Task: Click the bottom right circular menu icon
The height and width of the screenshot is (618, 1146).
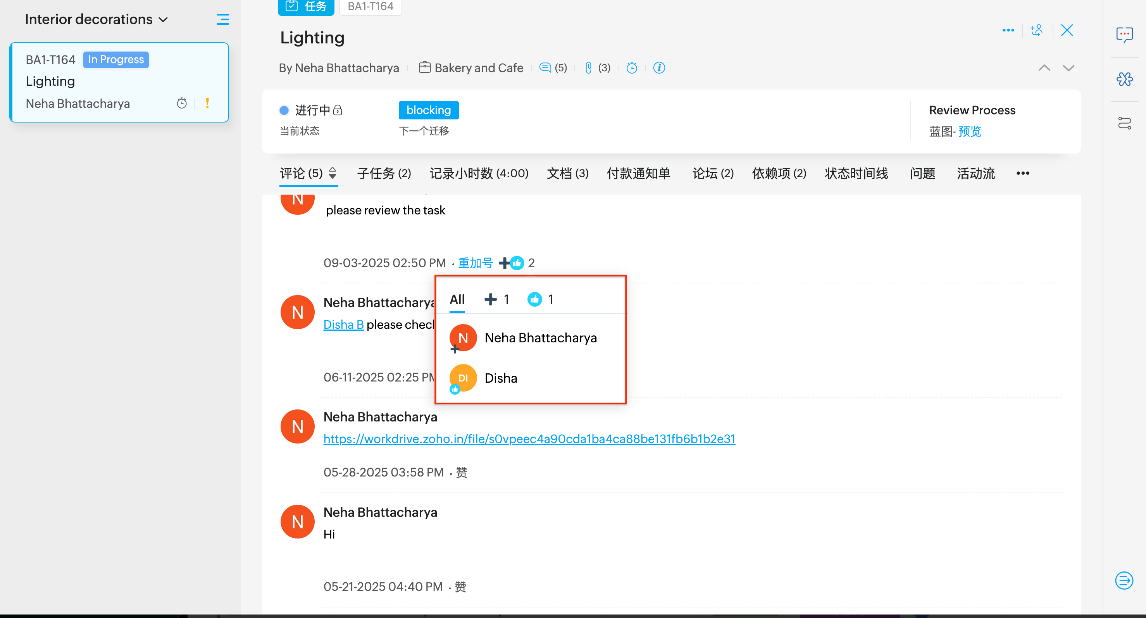Action: pyautogui.click(x=1124, y=581)
